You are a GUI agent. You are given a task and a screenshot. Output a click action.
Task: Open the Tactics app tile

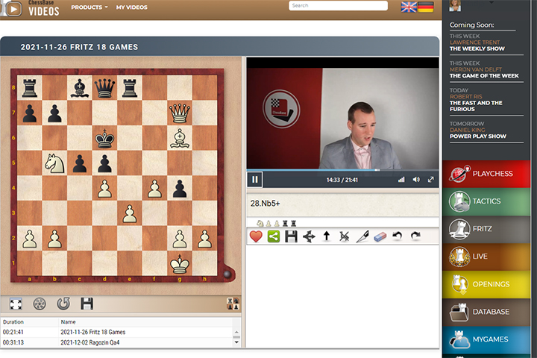486,201
